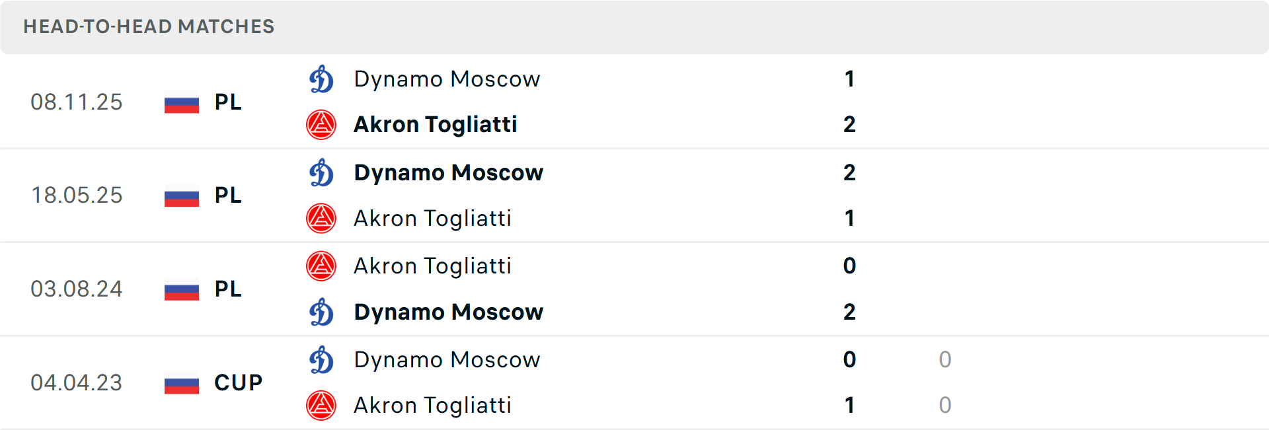Select the Russian flag beside the CUP label
Screen dimensions: 1269x430
coord(181,383)
